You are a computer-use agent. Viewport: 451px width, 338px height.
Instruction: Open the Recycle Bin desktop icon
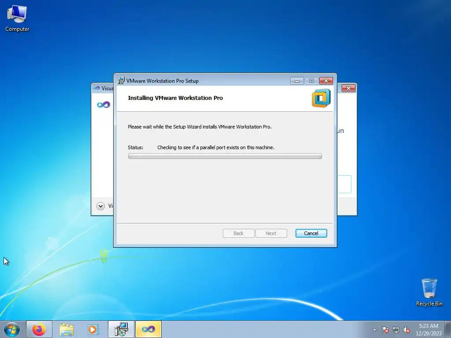(429, 292)
